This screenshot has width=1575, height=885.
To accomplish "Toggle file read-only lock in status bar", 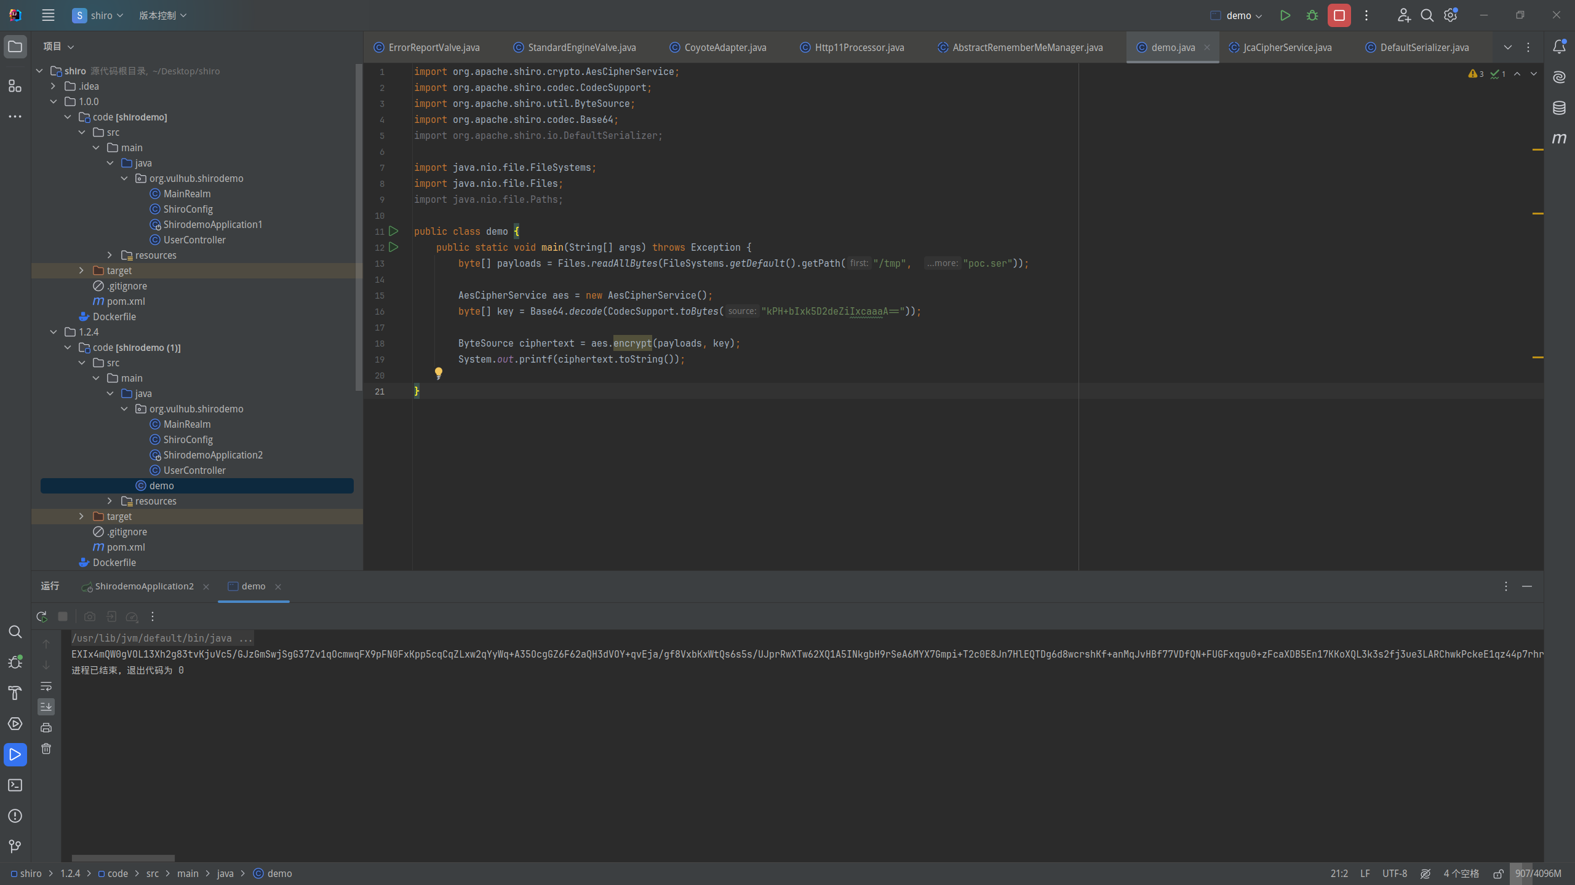I will pos(1499,874).
